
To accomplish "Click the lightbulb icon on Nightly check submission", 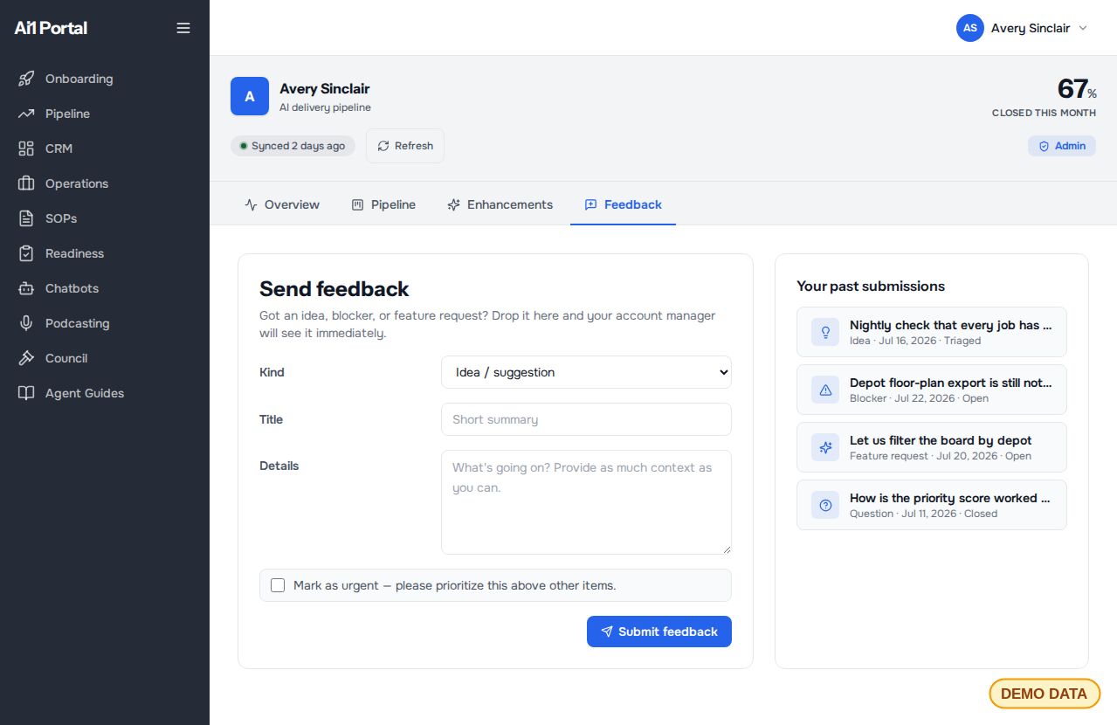I will click(x=825, y=332).
